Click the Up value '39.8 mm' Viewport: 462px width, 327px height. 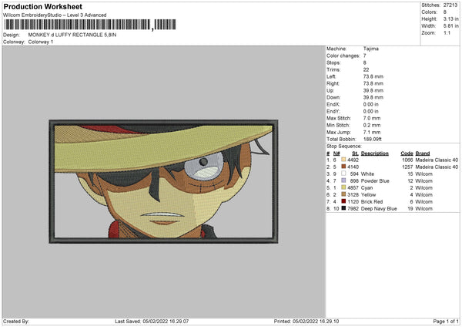(x=373, y=90)
